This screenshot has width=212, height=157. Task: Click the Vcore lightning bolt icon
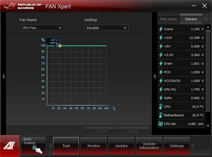pyautogui.click(x=161, y=29)
